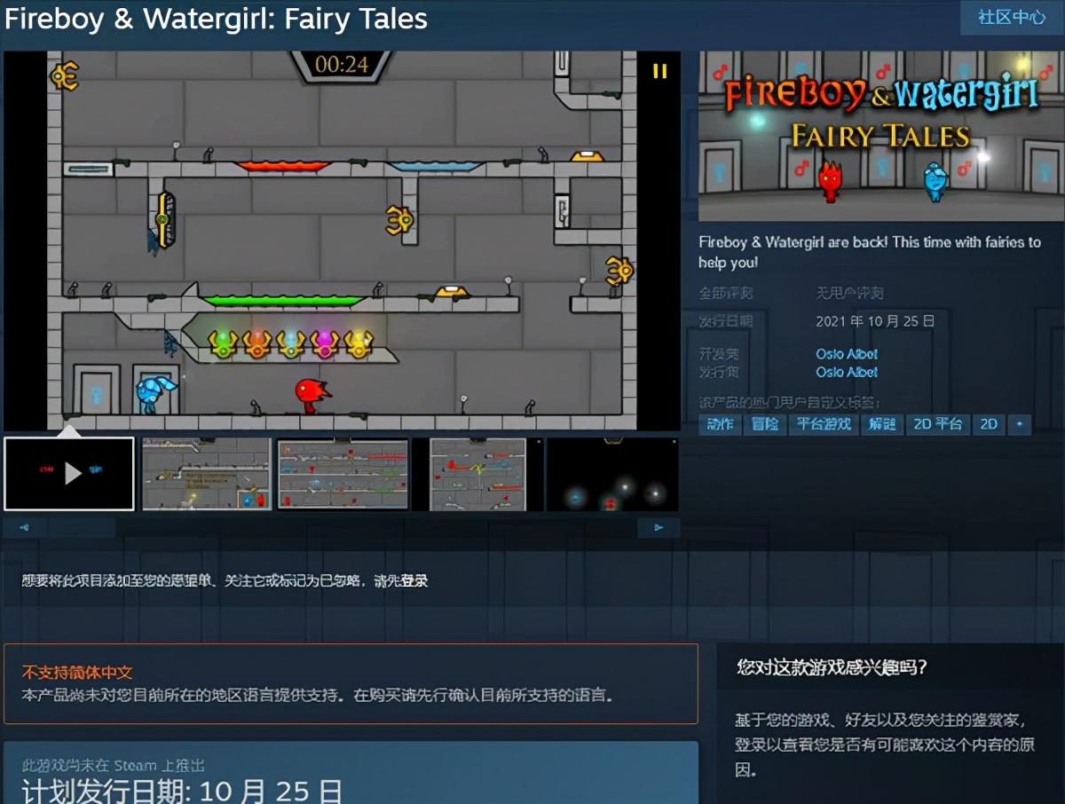View the dark thumbnail with glowing lights
The image size is (1065, 804).
click(x=612, y=474)
